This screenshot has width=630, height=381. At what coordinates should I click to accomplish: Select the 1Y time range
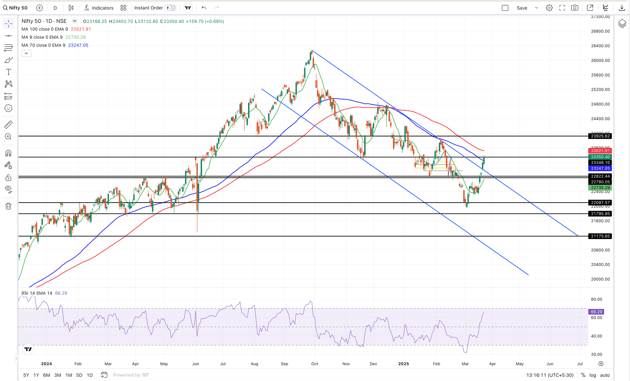click(x=36, y=375)
